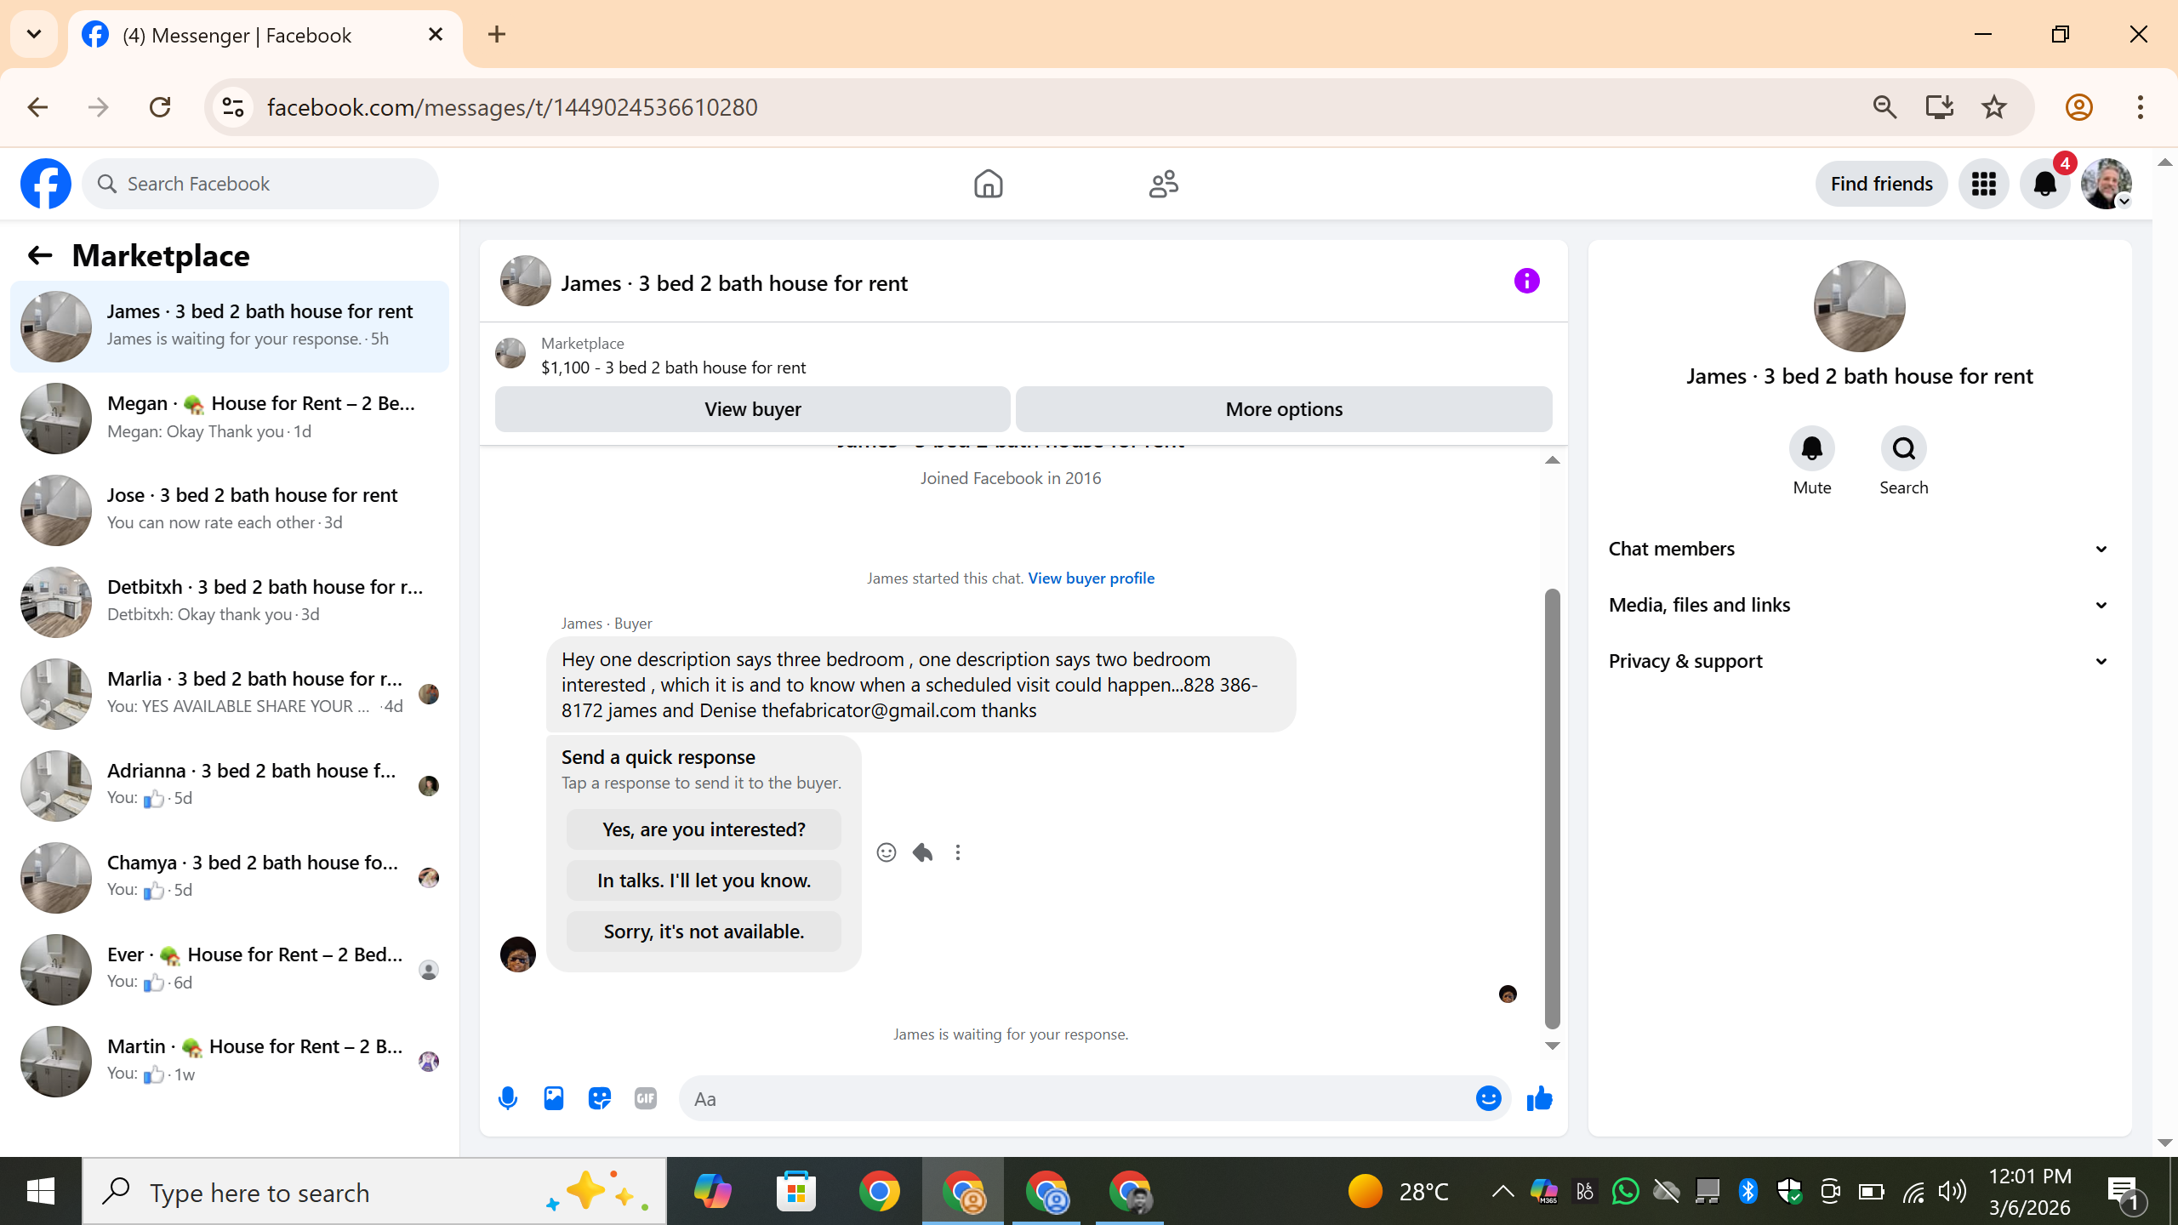Toggle the purple conversation info icon
2178x1225 pixels.
(1526, 281)
